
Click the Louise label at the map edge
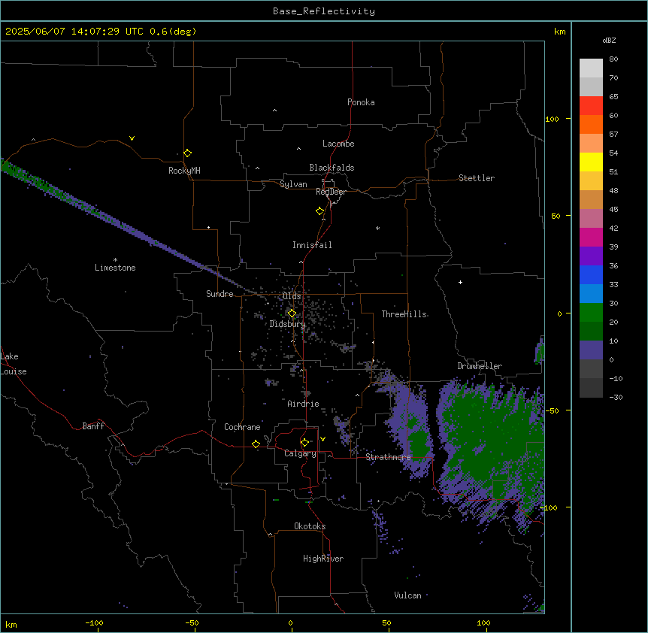[x=14, y=371]
